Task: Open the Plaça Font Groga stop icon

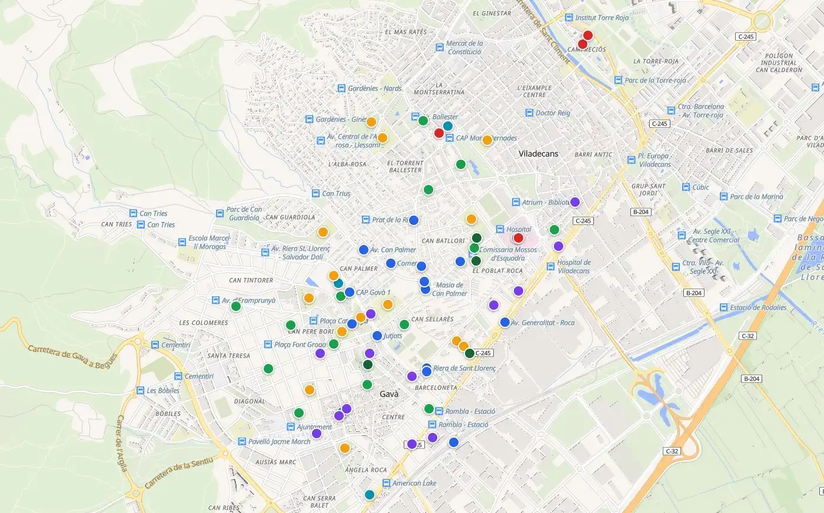Action: click(268, 345)
